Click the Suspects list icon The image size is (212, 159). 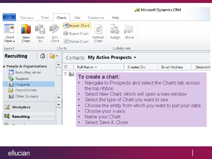11,78
